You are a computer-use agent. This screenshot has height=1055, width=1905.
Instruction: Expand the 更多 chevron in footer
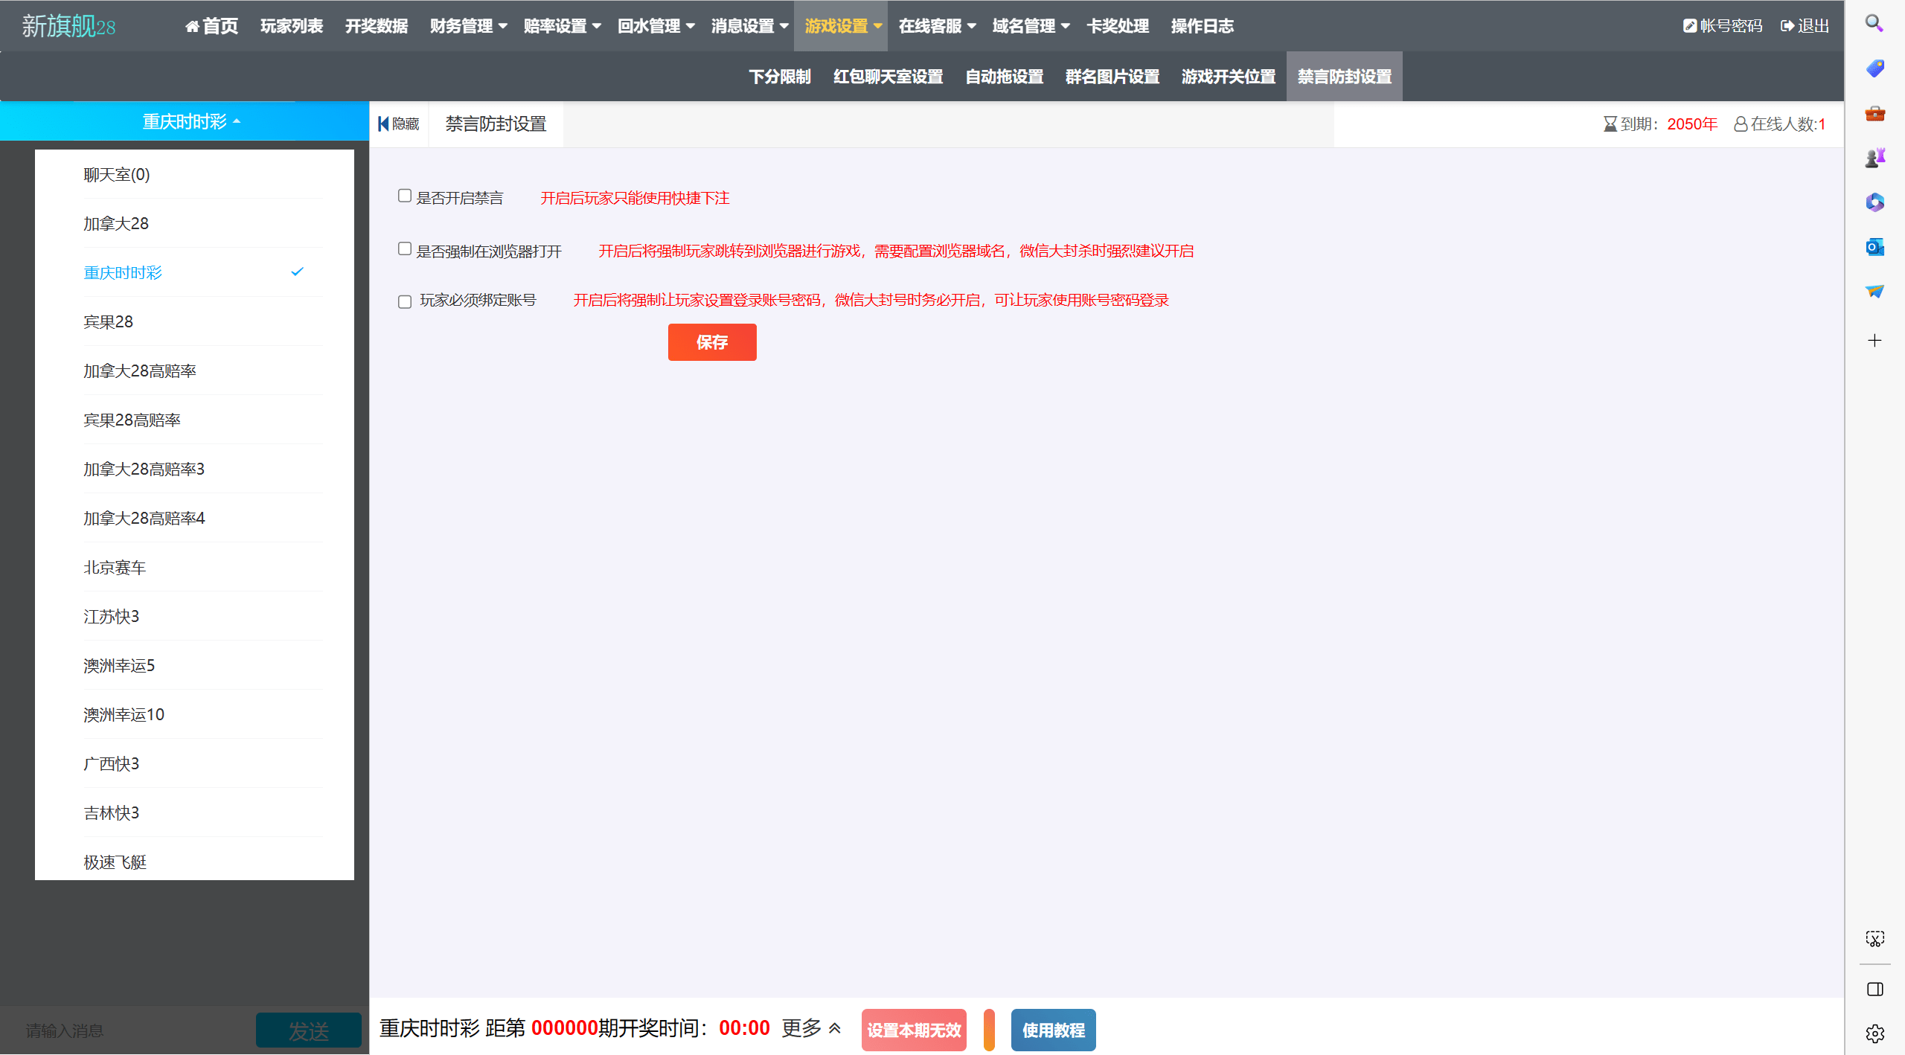click(x=835, y=1028)
